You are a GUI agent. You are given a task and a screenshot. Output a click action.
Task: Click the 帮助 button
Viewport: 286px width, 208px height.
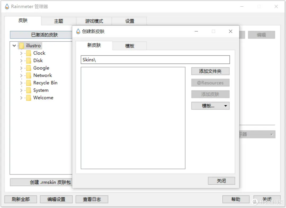point(236,199)
